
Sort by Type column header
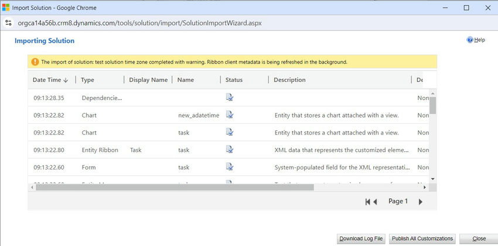[87, 80]
